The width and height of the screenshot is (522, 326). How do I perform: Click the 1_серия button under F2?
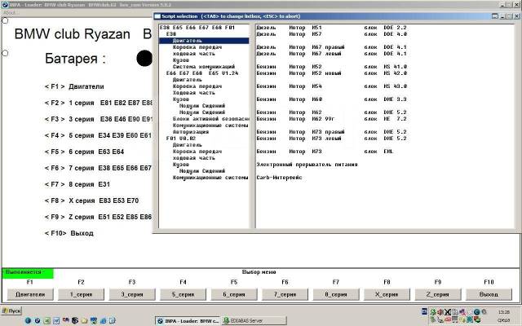[81, 294]
